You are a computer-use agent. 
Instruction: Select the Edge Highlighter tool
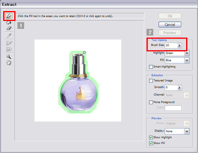tap(9, 16)
